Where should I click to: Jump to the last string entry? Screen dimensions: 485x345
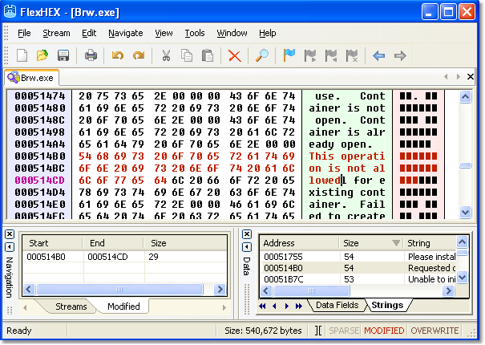point(298,306)
